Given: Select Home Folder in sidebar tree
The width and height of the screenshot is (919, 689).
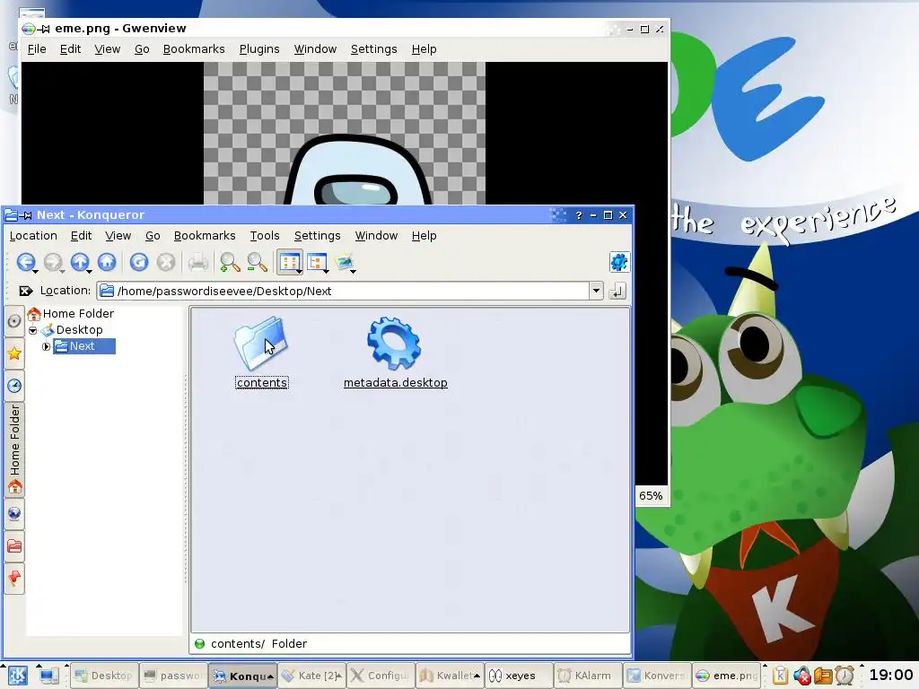Looking at the screenshot, I should click(78, 313).
